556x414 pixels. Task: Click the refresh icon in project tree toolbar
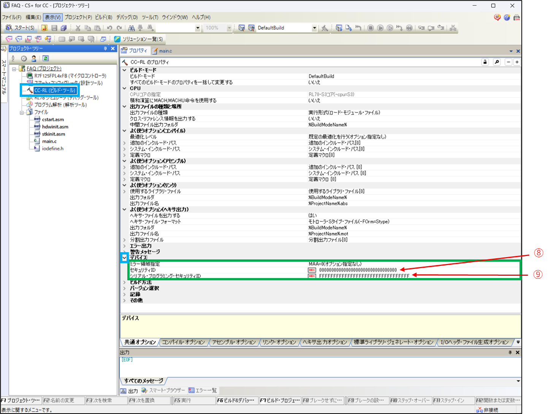[46, 58]
